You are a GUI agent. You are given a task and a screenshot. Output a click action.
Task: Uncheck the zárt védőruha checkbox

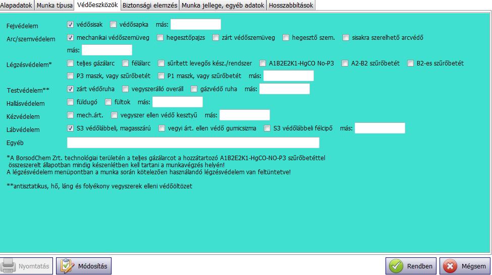pos(70,89)
